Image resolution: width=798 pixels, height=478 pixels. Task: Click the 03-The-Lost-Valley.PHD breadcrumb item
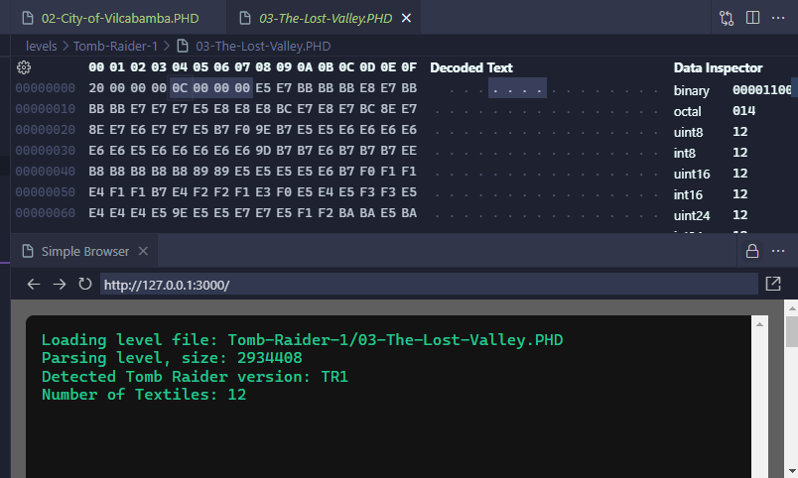(x=263, y=47)
